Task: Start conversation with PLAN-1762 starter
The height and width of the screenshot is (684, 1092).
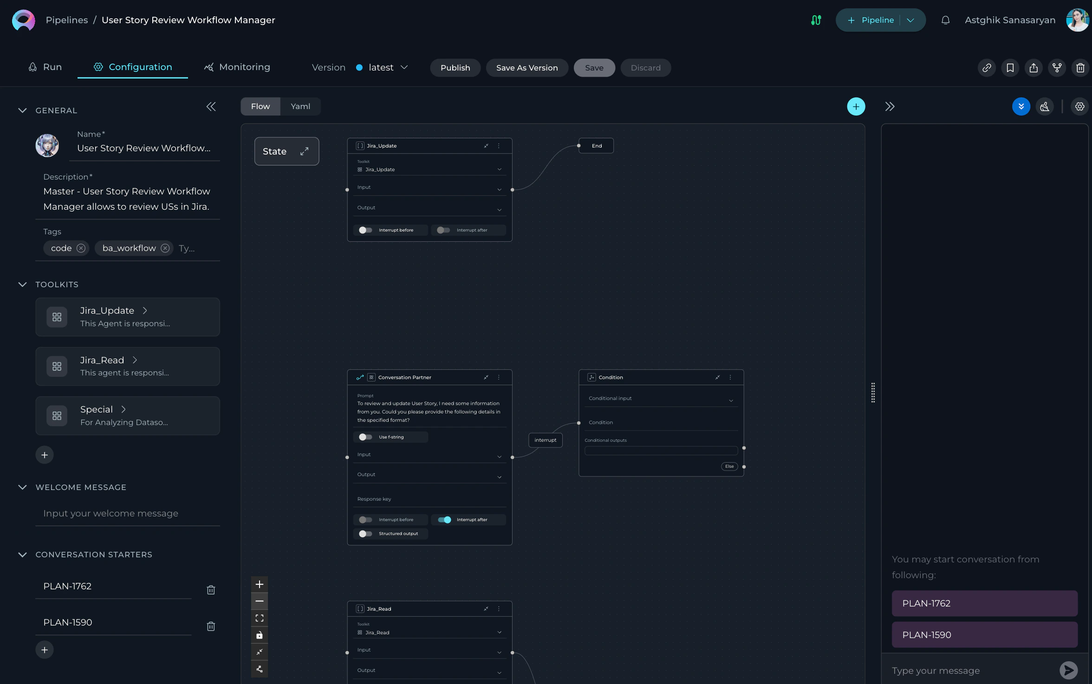Action: [984, 603]
